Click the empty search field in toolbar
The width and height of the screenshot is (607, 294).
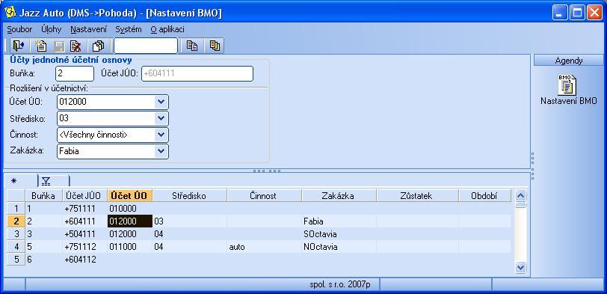(146, 46)
